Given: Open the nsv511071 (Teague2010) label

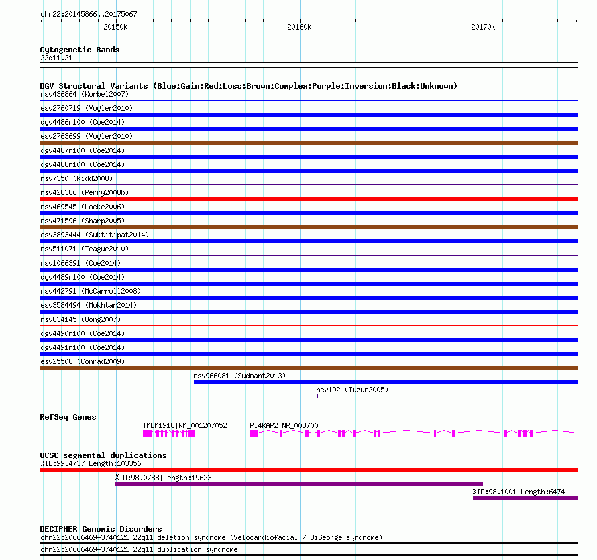Looking at the screenshot, I should pos(85,249).
